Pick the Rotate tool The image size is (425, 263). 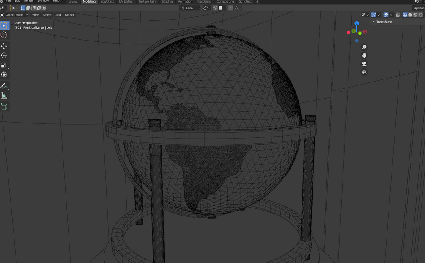pyautogui.click(x=4, y=55)
